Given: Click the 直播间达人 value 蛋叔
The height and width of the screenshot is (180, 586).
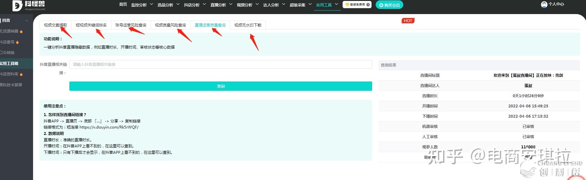Looking at the screenshot, I should click(528, 86).
